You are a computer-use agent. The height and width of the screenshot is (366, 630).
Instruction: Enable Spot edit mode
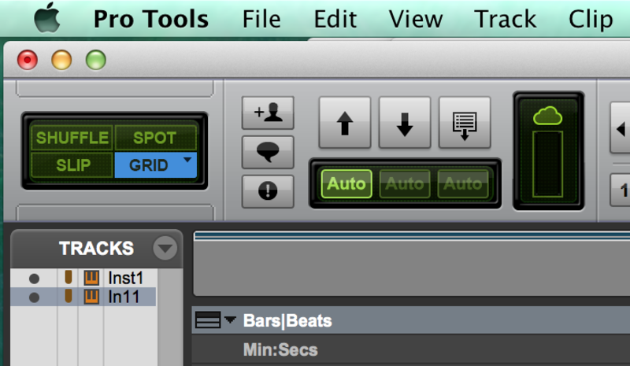pyautogui.click(x=154, y=138)
